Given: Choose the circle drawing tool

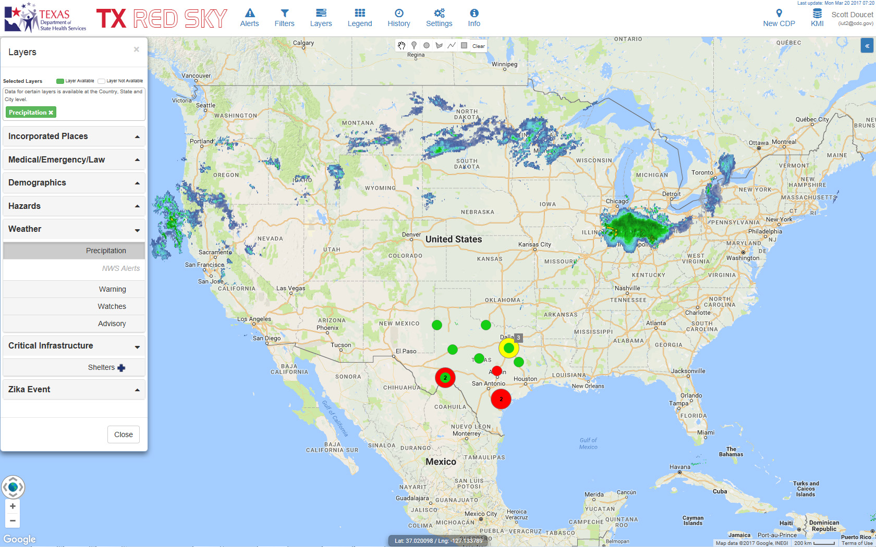Looking at the screenshot, I should pos(427,46).
